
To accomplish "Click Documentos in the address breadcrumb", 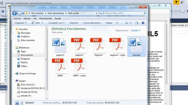I will (x=37, y=13).
